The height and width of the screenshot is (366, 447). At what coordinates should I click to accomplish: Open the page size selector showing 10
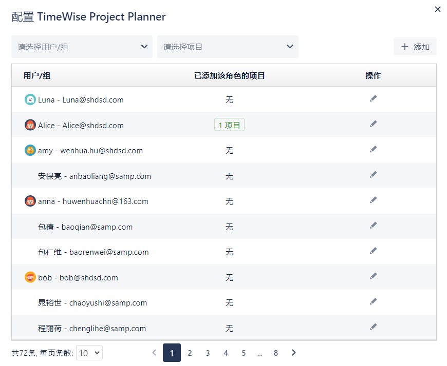(89, 353)
